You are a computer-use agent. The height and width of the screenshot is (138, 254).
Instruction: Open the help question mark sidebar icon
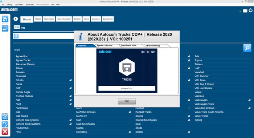tap(5, 124)
